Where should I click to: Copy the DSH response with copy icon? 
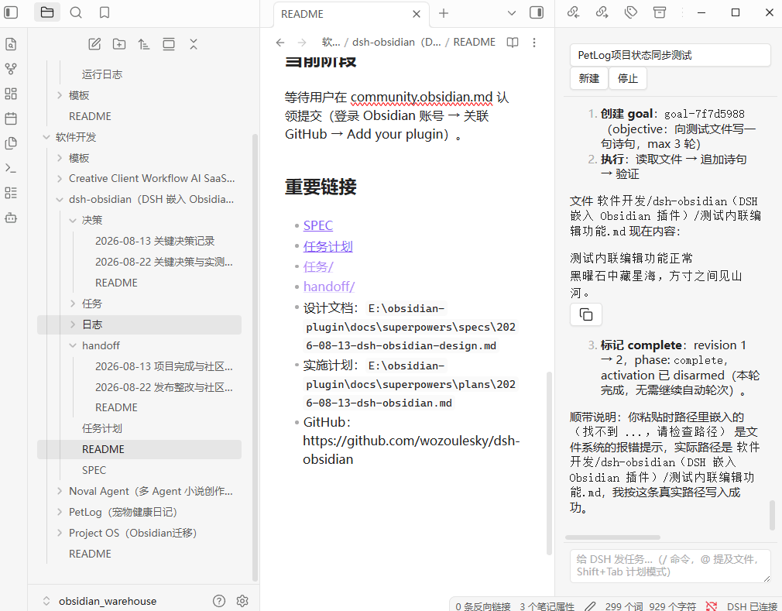click(586, 314)
